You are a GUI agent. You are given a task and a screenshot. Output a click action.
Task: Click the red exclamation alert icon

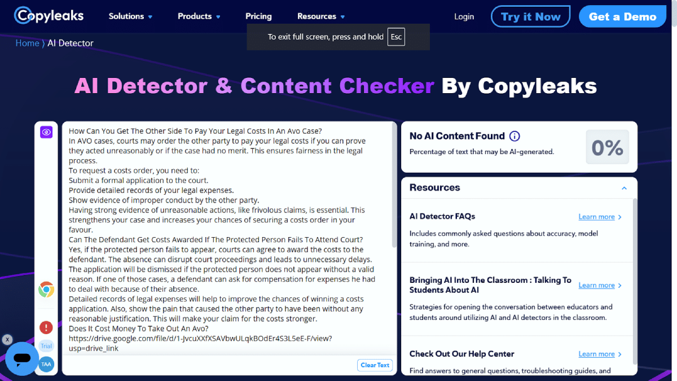46,327
